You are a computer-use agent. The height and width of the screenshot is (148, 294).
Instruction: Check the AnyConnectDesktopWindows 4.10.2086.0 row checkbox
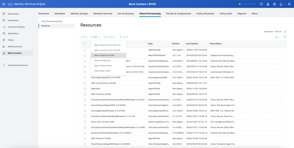tap(85, 133)
